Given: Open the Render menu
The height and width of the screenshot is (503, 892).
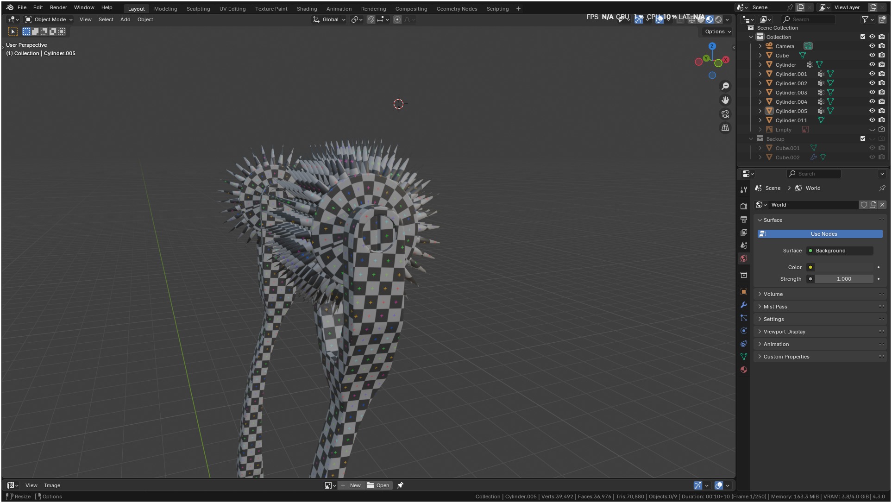Looking at the screenshot, I should coord(58,7).
